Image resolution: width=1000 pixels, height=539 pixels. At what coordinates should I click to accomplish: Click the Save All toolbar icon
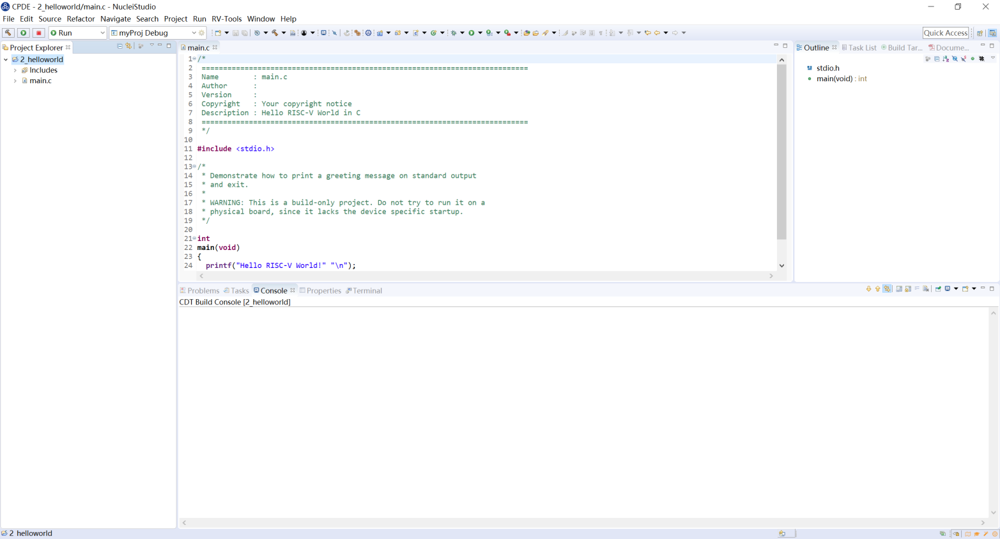click(245, 33)
